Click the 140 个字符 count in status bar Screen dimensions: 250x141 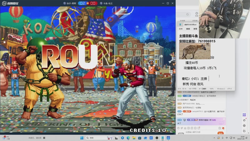coord(192,89)
